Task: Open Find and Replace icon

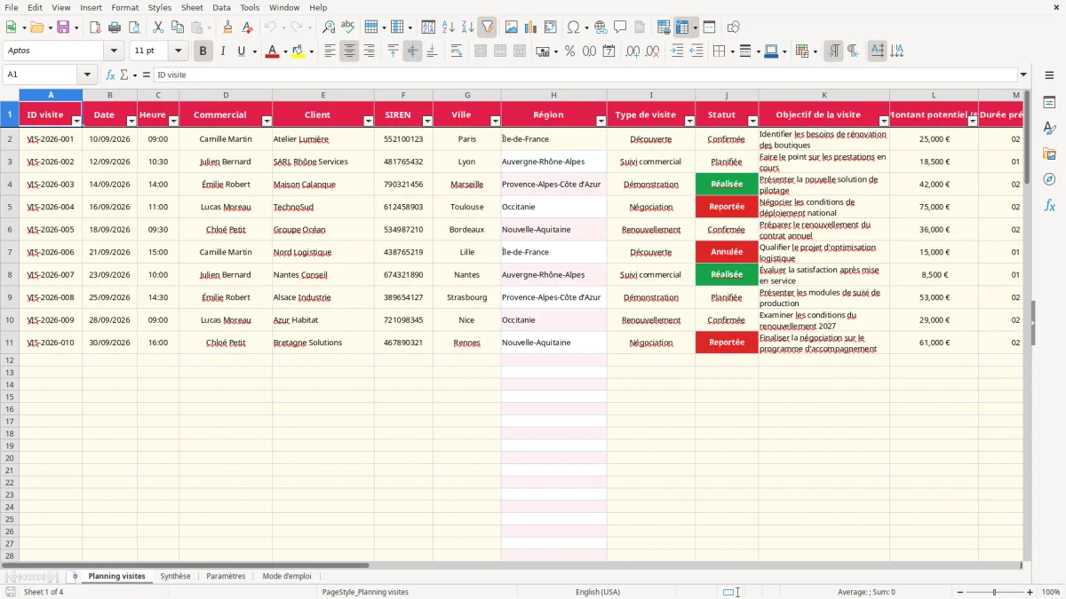Action: coord(329,28)
